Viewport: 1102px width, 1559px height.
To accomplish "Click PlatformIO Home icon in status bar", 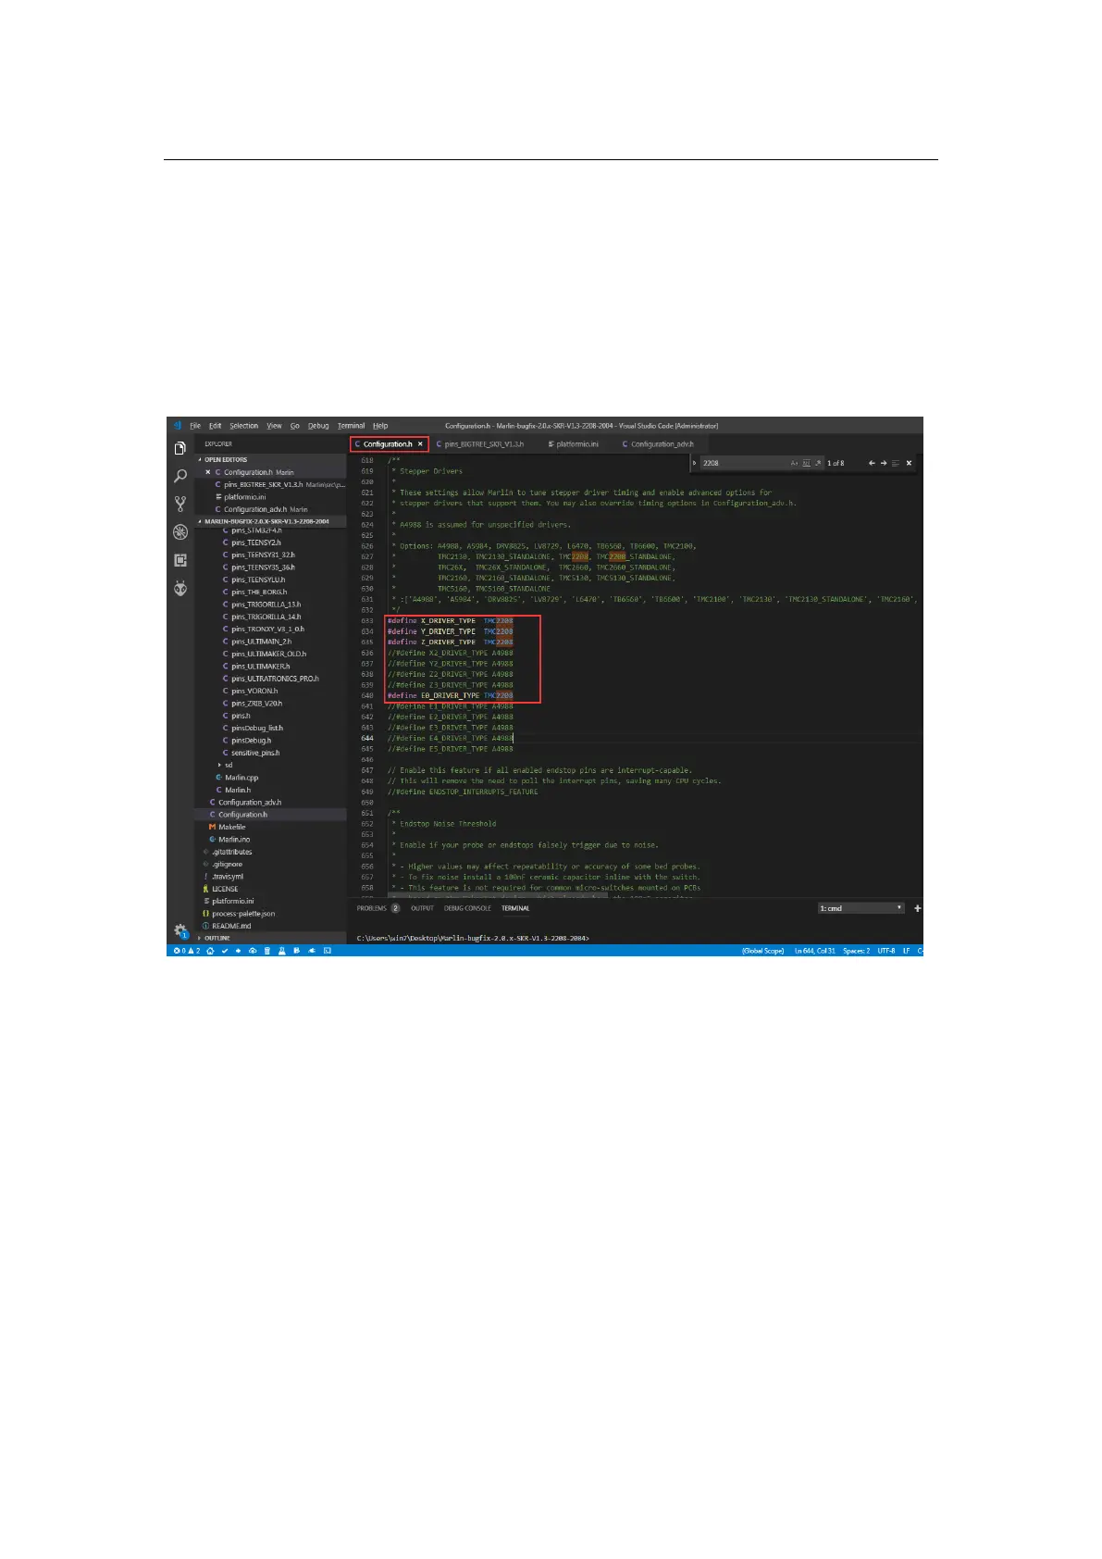I will 210,951.
